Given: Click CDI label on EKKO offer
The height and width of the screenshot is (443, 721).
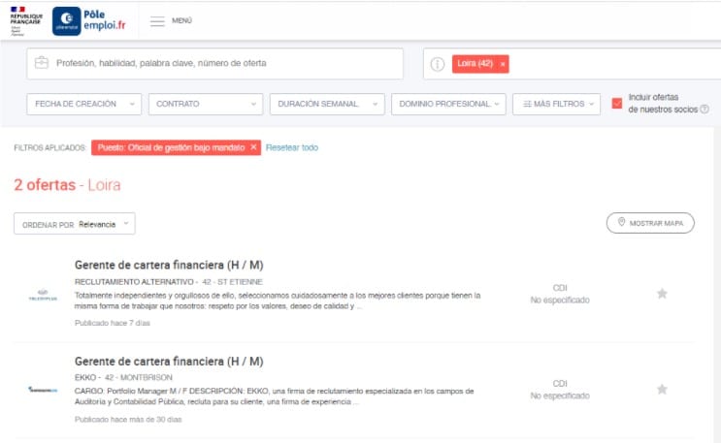Looking at the screenshot, I should 560,383.
